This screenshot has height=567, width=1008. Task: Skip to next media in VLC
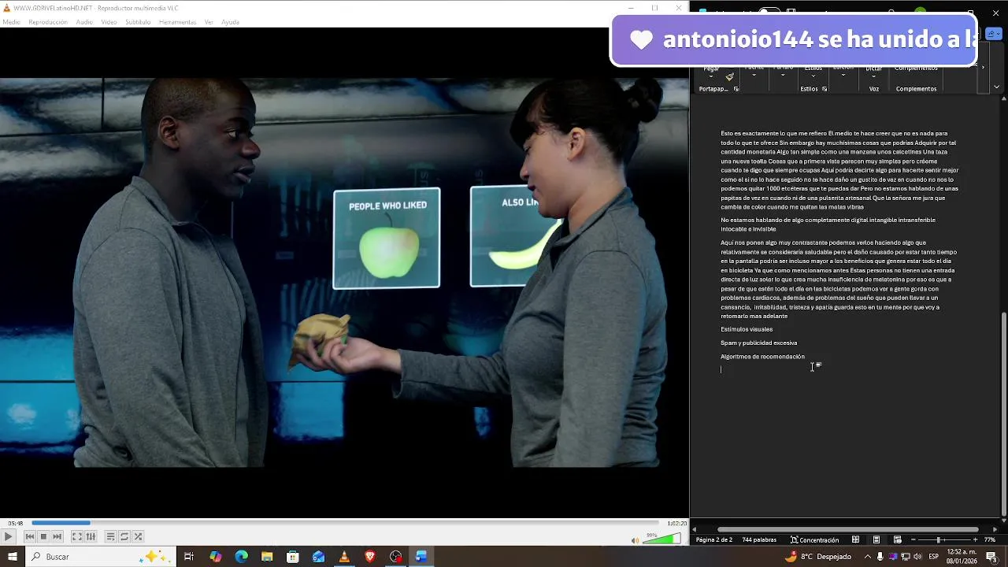pos(57,536)
